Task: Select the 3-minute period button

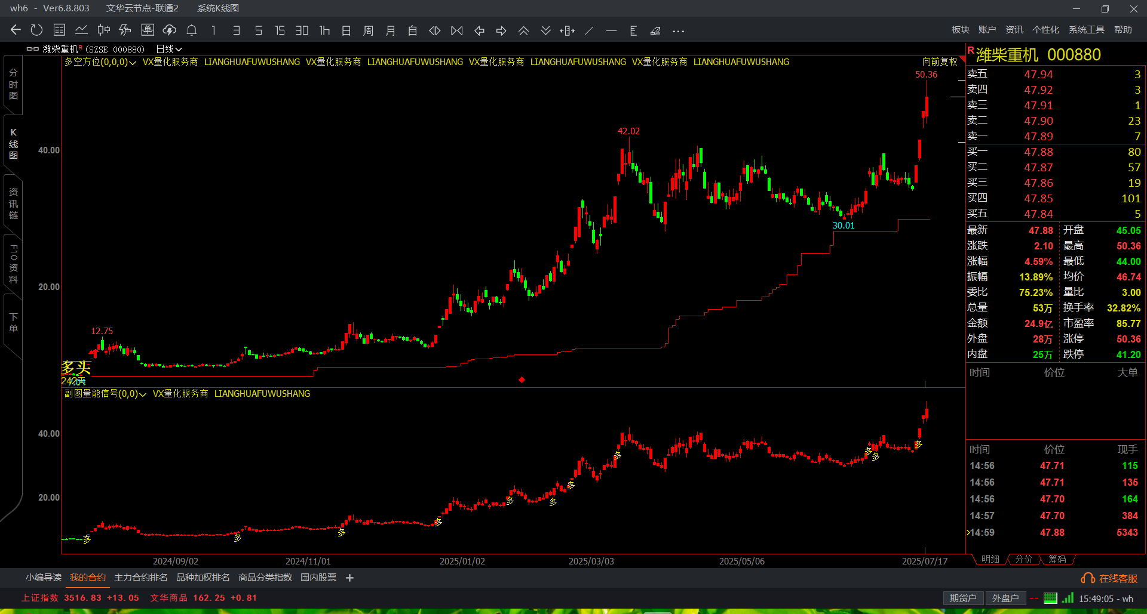Action: pos(237,30)
